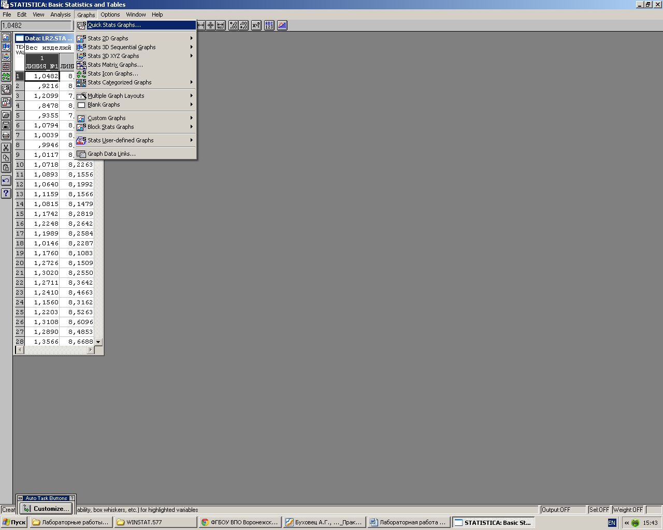
Task: Click the 3D XYZ graphs icon in left toolbar
Action: click(6, 57)
